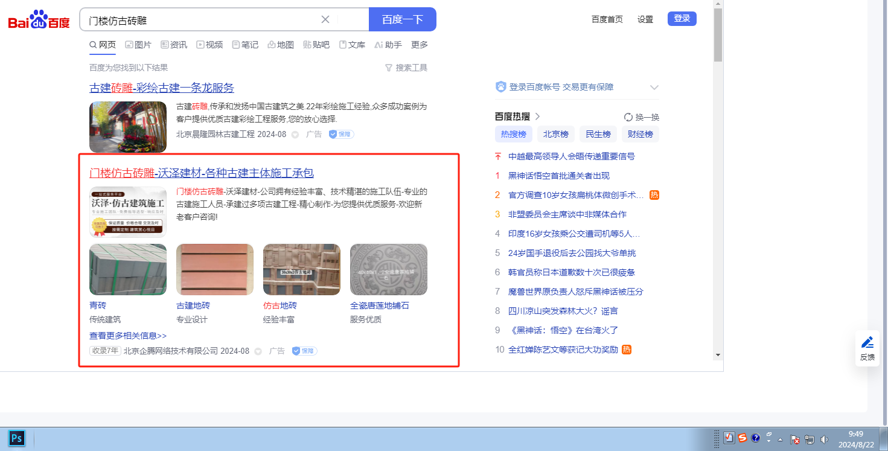Open the 贴吧 tab

(316, 45)
